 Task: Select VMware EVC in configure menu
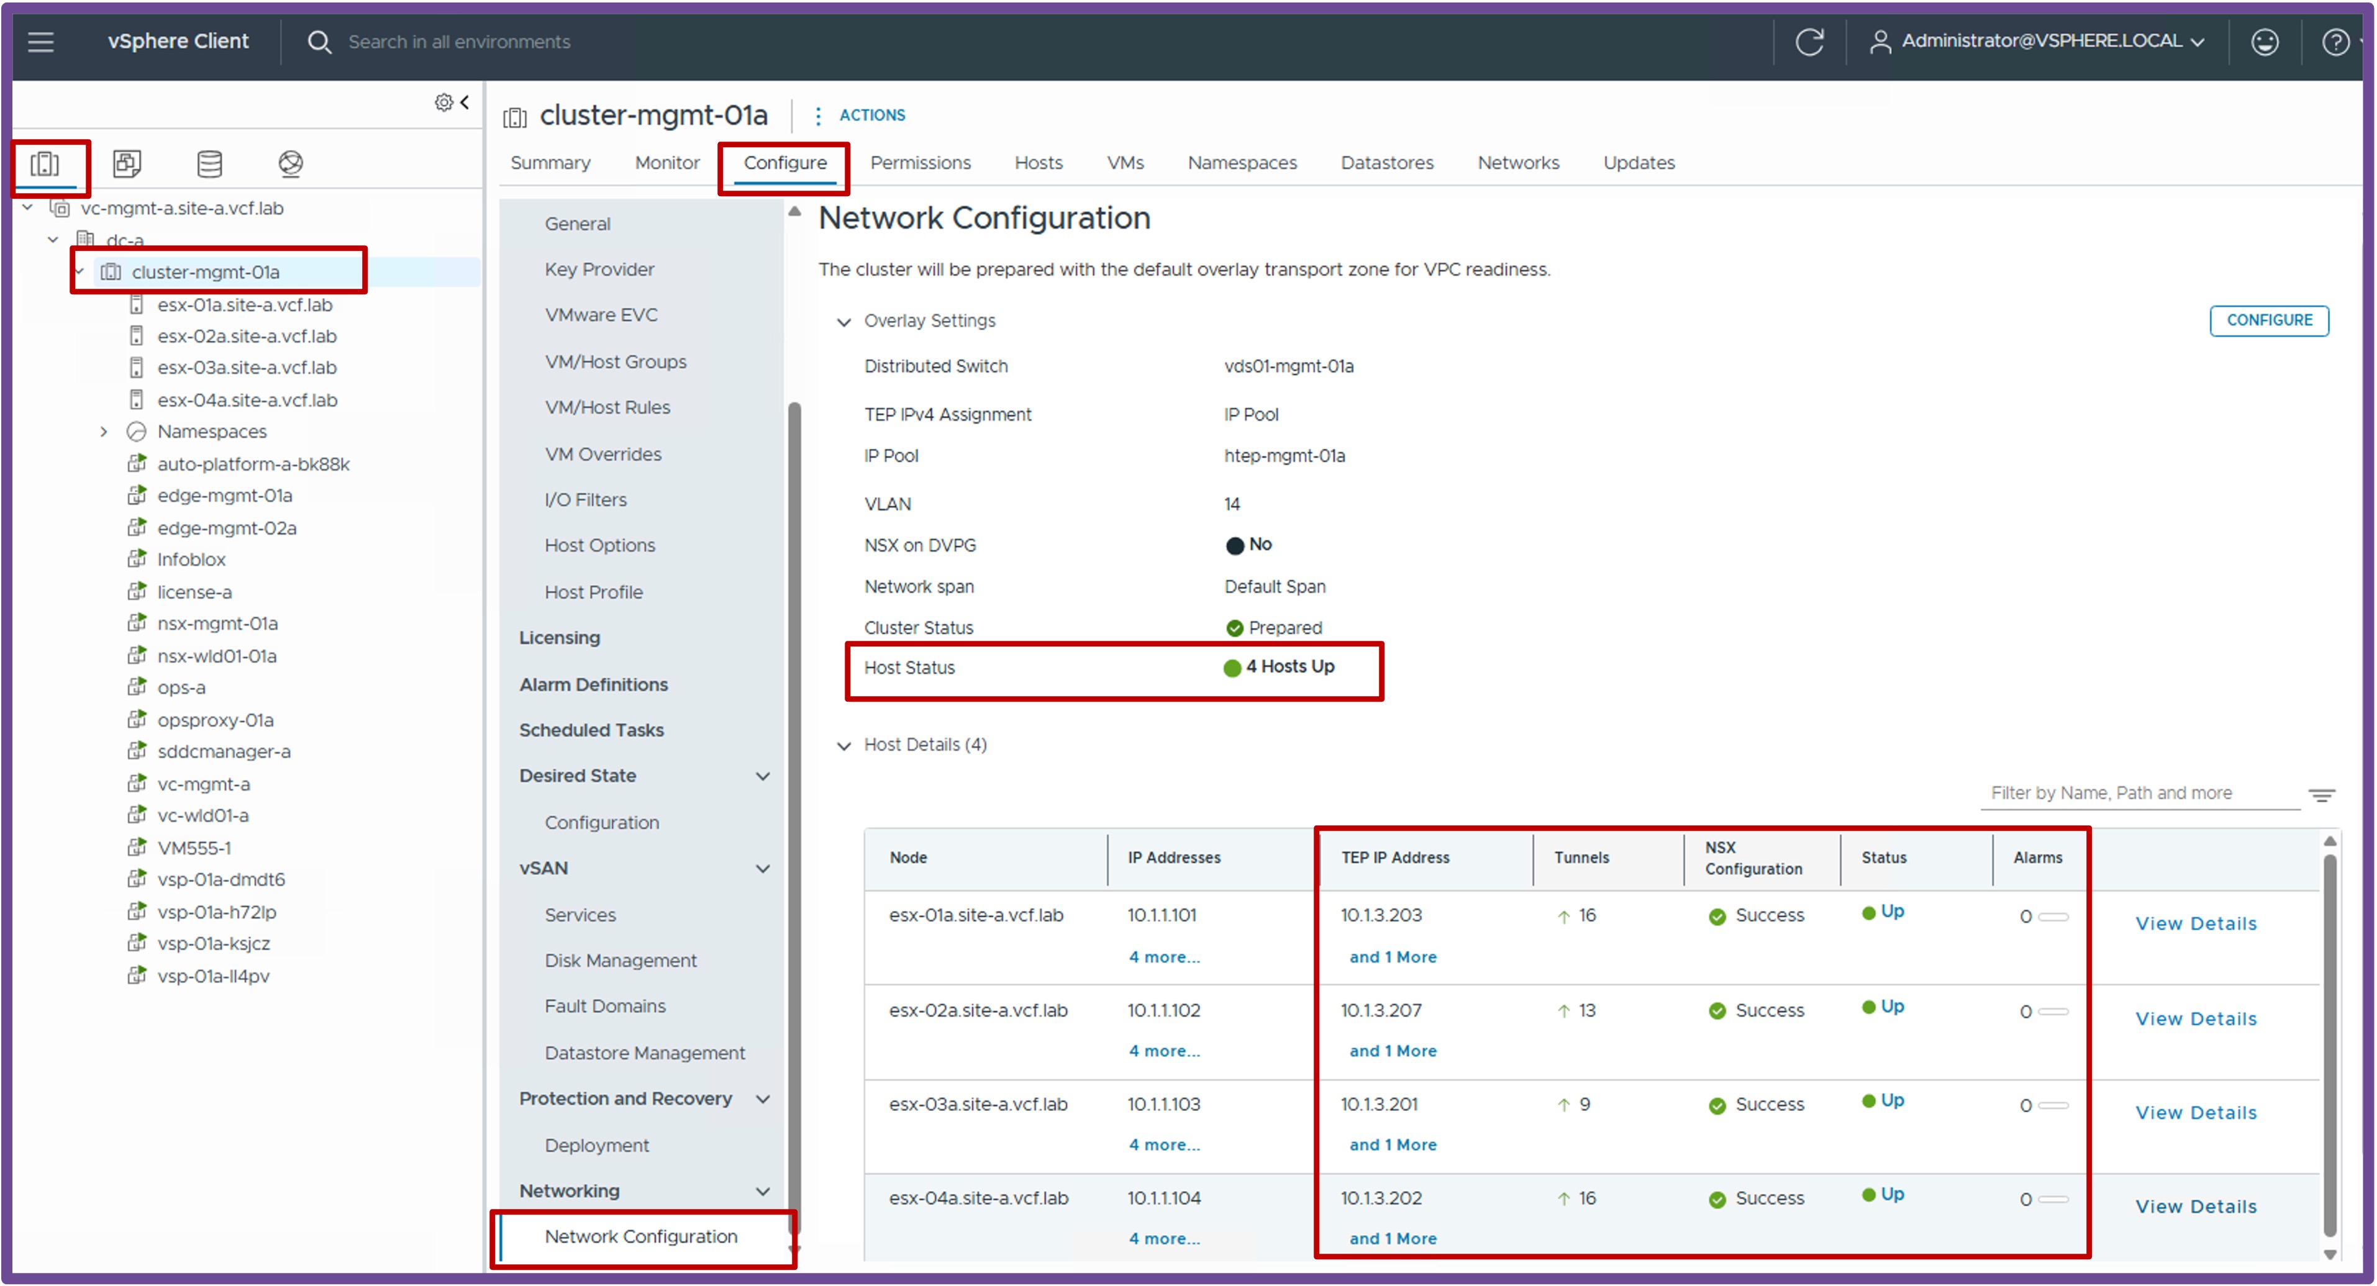(x=601, y=315)
